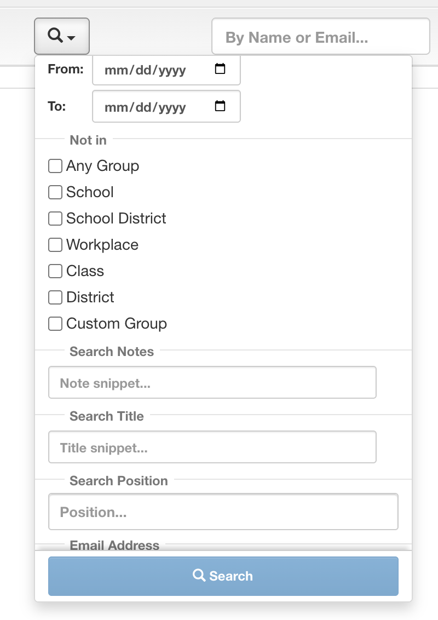Viewport: 438px width, 620px height.
Task: Click the To: label
Action: 57,106
